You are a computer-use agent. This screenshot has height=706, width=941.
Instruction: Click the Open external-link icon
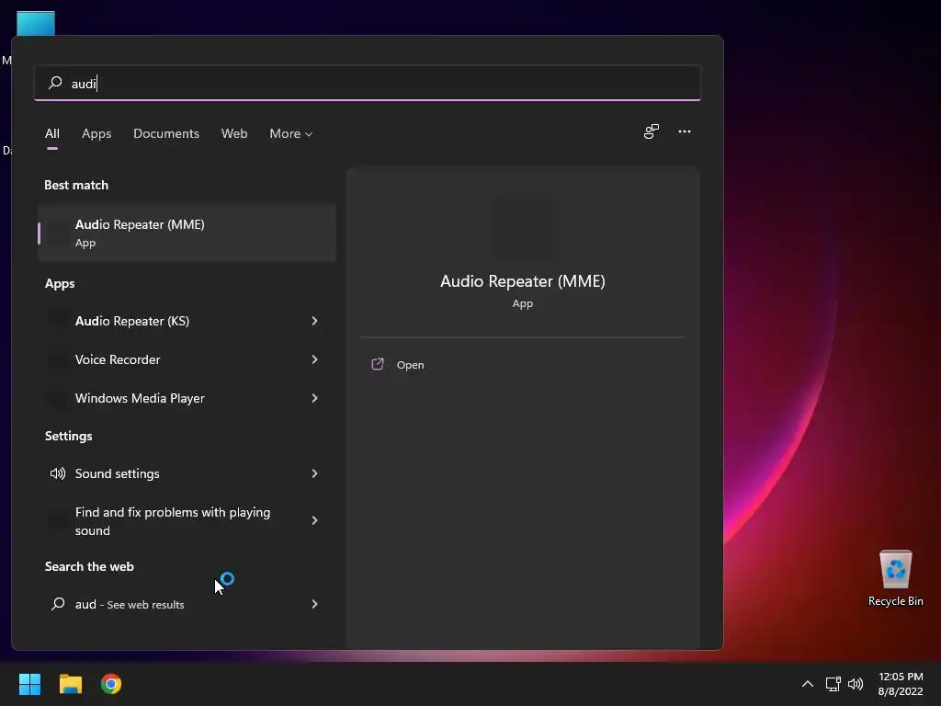click(x=378, y=364)
